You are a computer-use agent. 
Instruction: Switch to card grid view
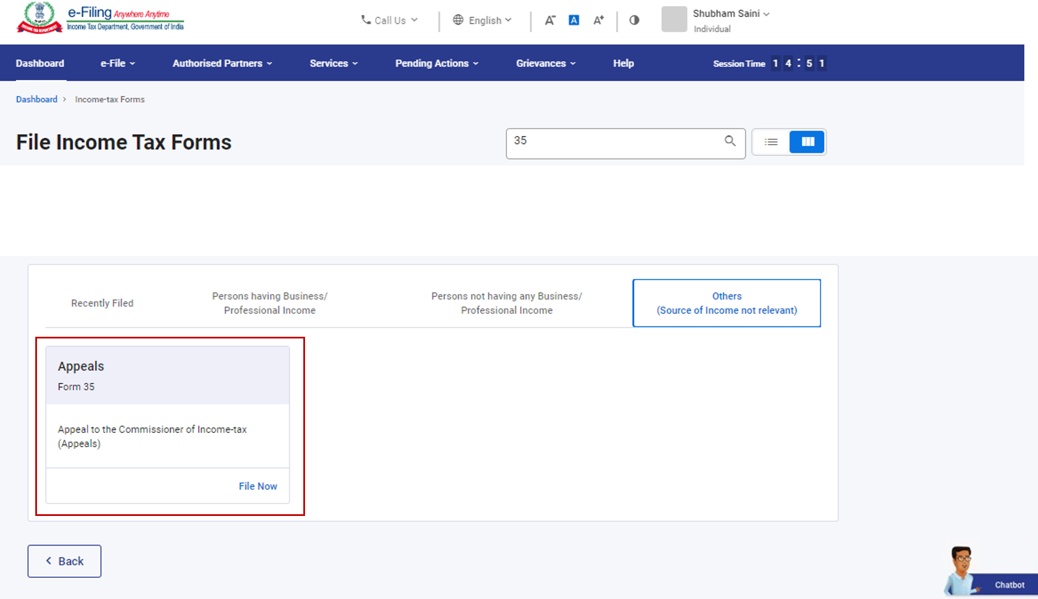(807, 142)
